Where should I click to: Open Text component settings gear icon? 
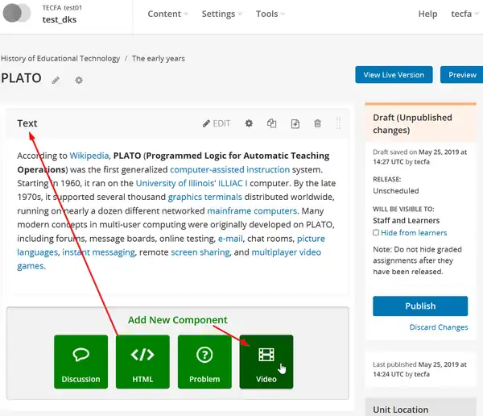[249, 123]
